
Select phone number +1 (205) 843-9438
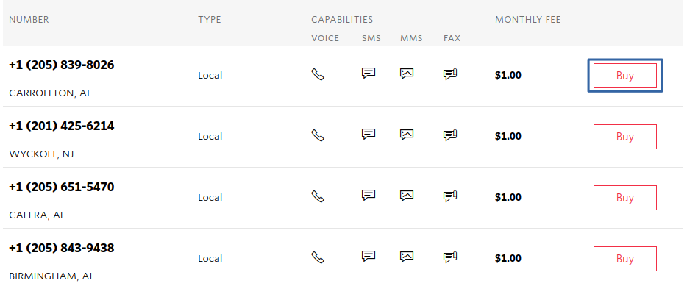tap(61, 249)
